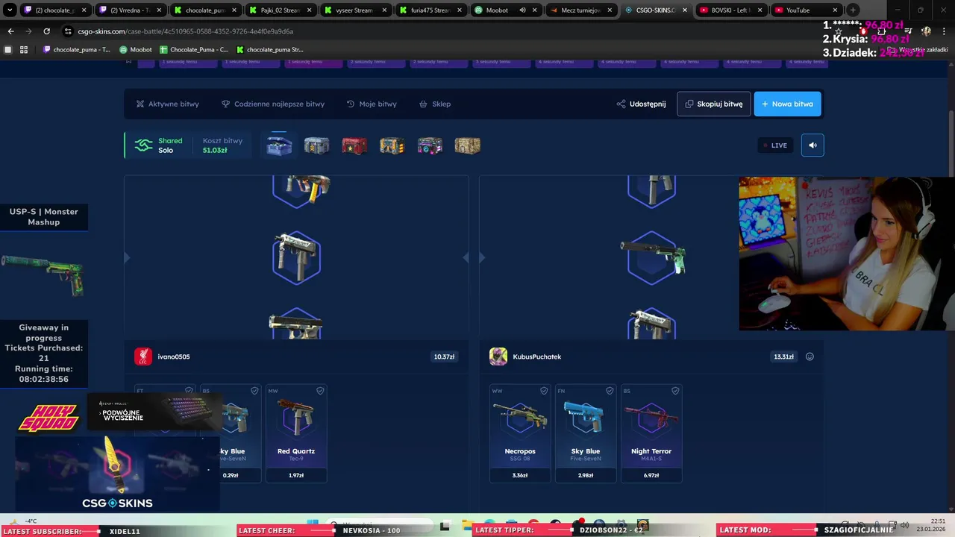The height and width of the screenshot is (537, 955).
Task: Click the site info icon in address bar
Action: (x=69, y=31)
